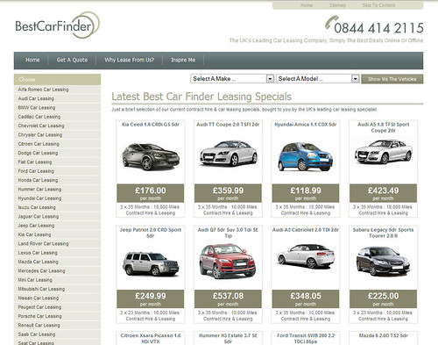The height and width of the screenshot is (345, 438).
Task: Open Ford Transit SWB 280 2.2 title
Action: coord(306,339)
